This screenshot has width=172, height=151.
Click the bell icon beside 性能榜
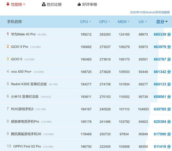(8, 4)
